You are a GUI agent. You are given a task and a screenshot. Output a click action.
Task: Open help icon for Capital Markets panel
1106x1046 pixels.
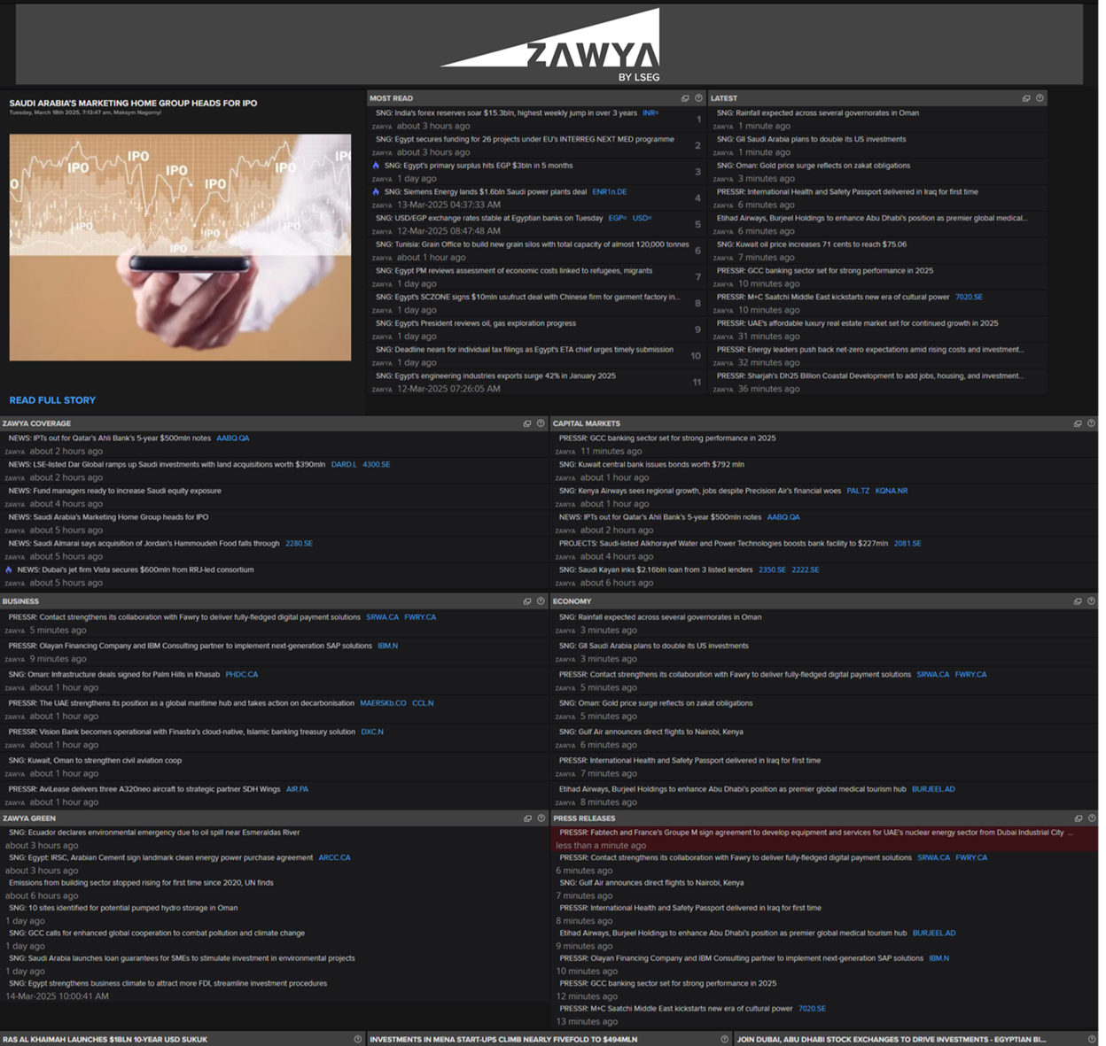point(1091,423)
